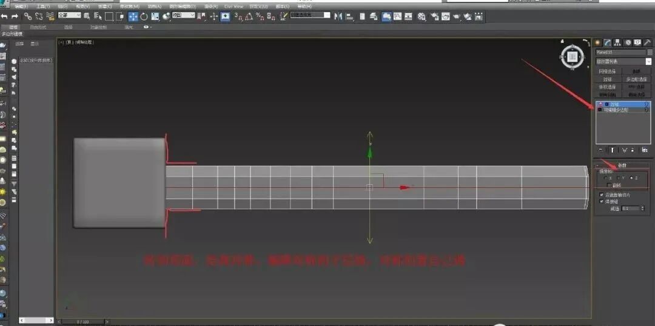Select the 对称 modifier in the stack

(623, 104)
